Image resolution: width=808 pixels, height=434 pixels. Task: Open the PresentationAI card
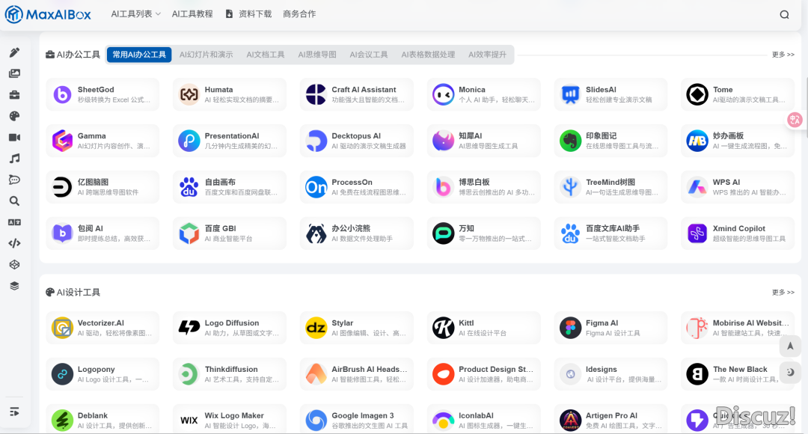230,141
